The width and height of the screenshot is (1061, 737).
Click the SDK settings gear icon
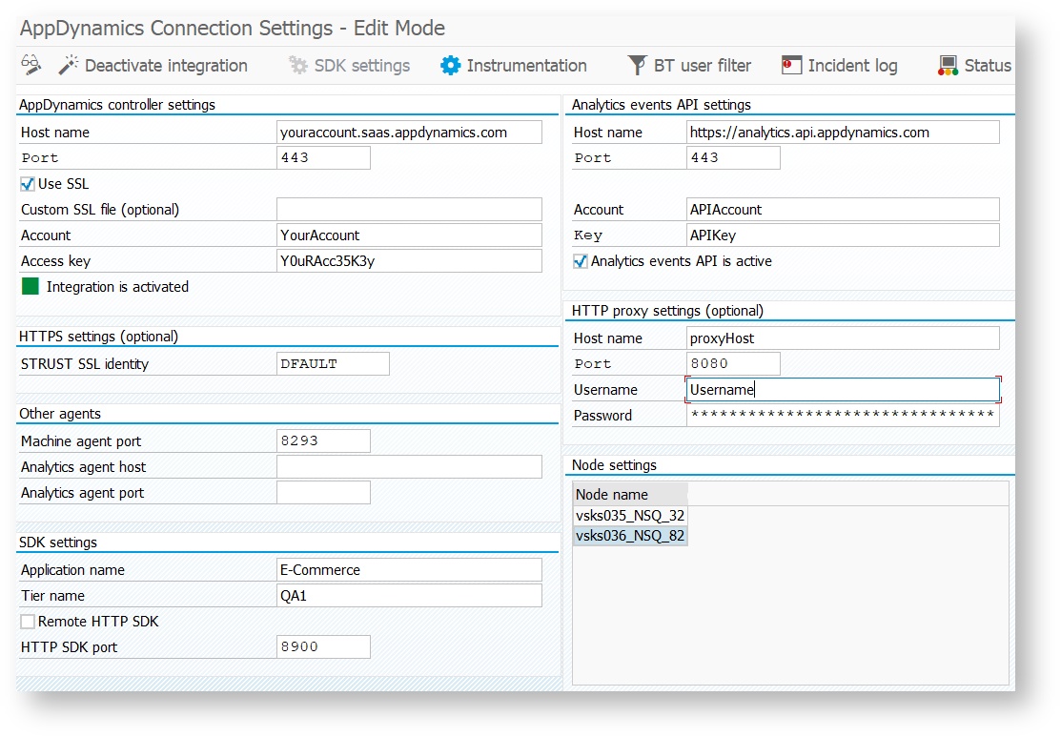point(297,65)
